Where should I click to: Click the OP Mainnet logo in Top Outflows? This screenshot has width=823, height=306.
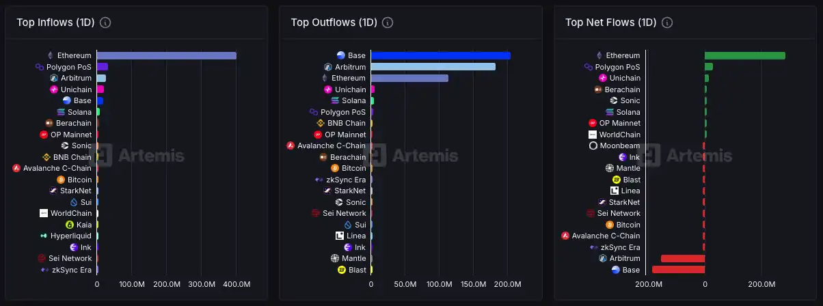pos(318,135)
